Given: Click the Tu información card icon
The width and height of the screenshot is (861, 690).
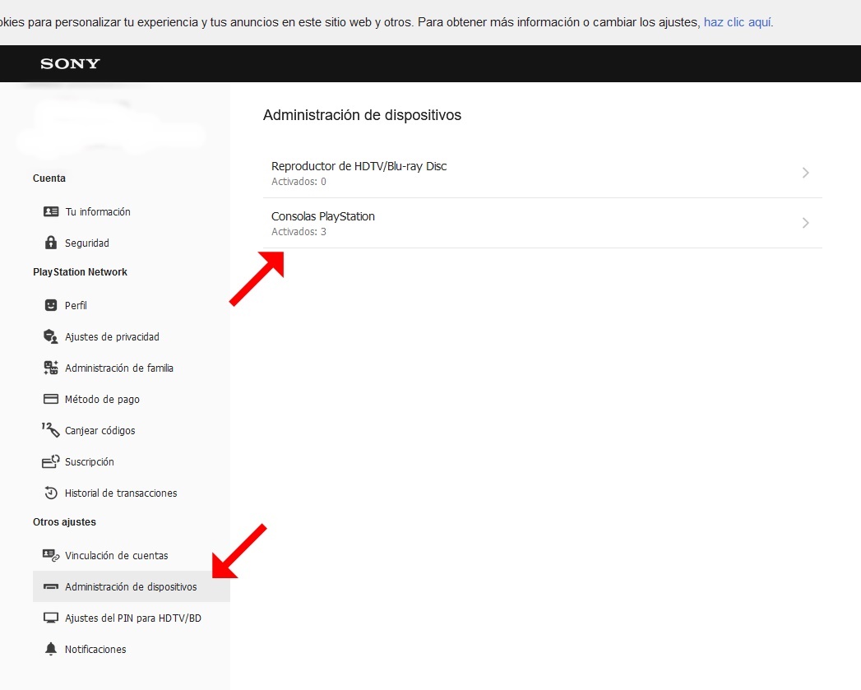Looking at the screenshot, I should tap(51, 211).
